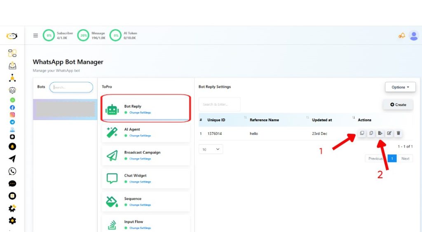
Task: Open the settings gear at sidebar bottom
Action: [x=12, y=221]
